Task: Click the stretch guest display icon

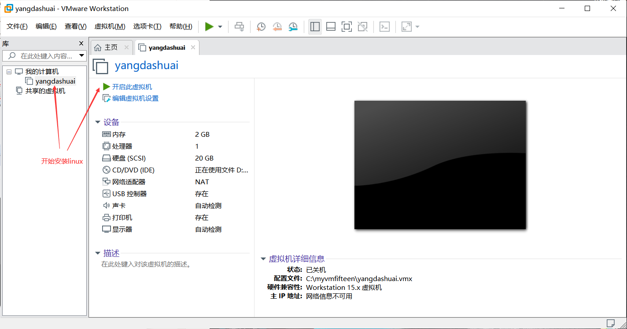Action: [406, 27]
